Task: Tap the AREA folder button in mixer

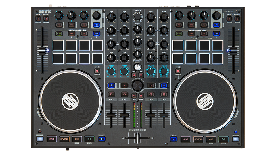Action: [134, 75]
